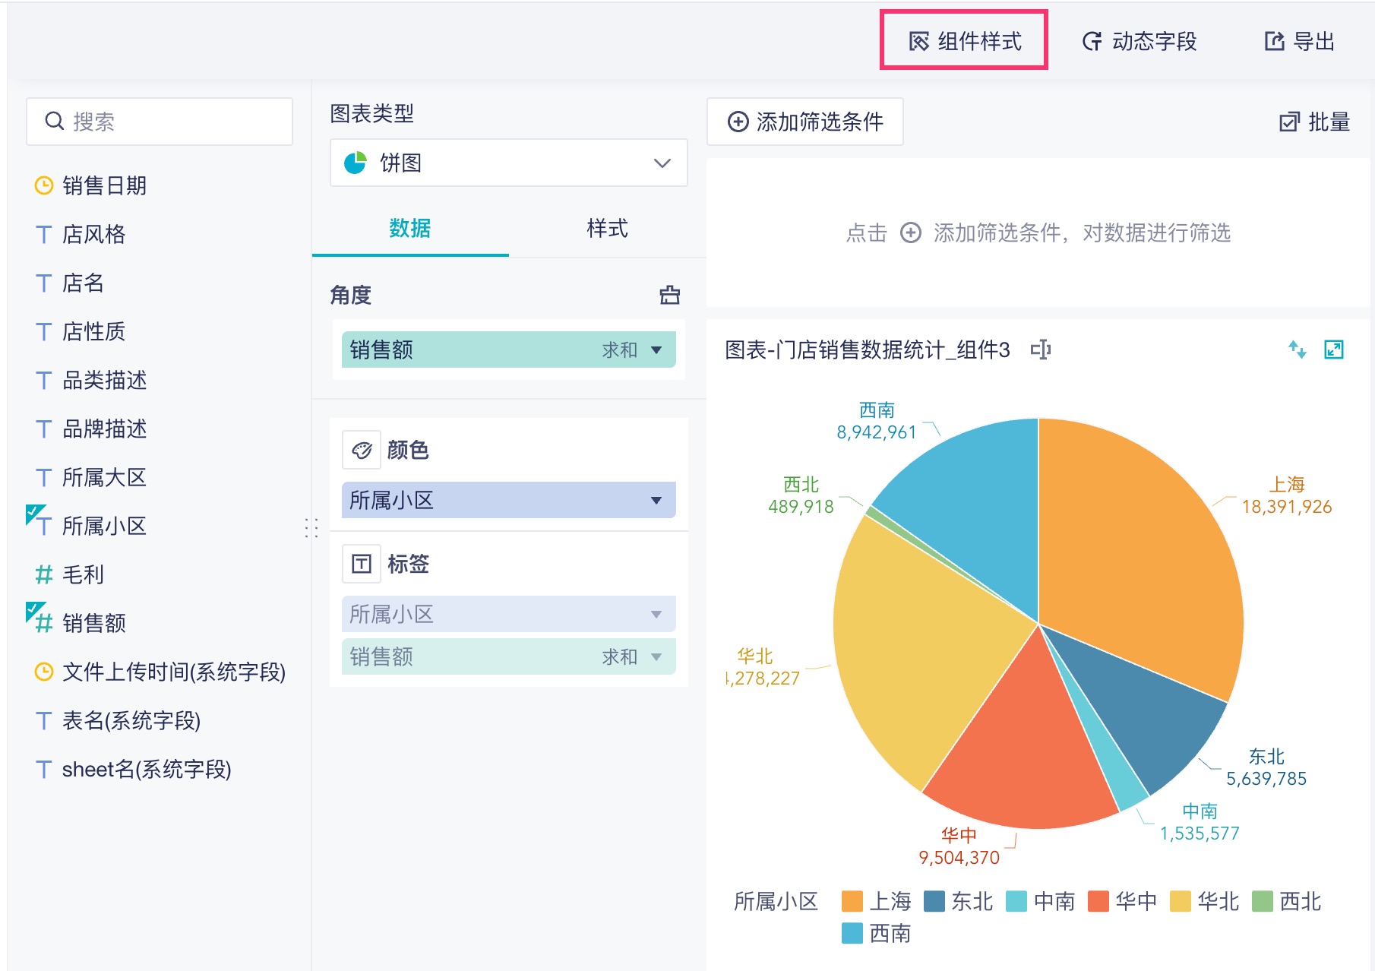Select the 店风格 field
The height and width of the screenshot is (971, 1375).
[x=81, y=234]
